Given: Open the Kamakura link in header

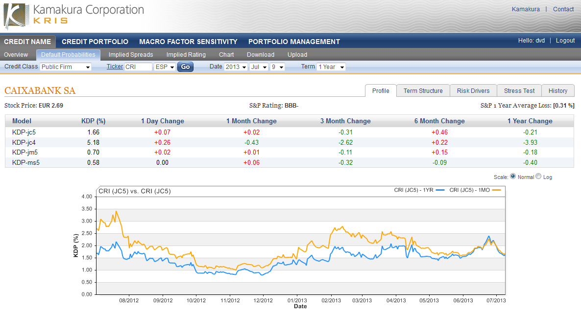Looking at the screenshot, I should point(526,9).
